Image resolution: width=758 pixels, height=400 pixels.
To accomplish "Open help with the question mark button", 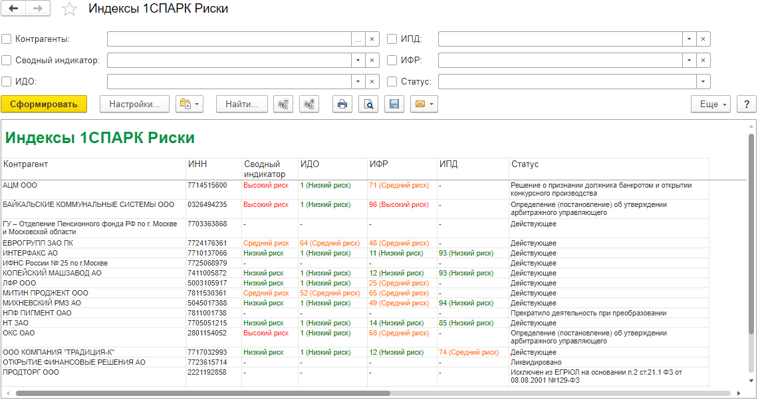I will [x=747, y=104].
